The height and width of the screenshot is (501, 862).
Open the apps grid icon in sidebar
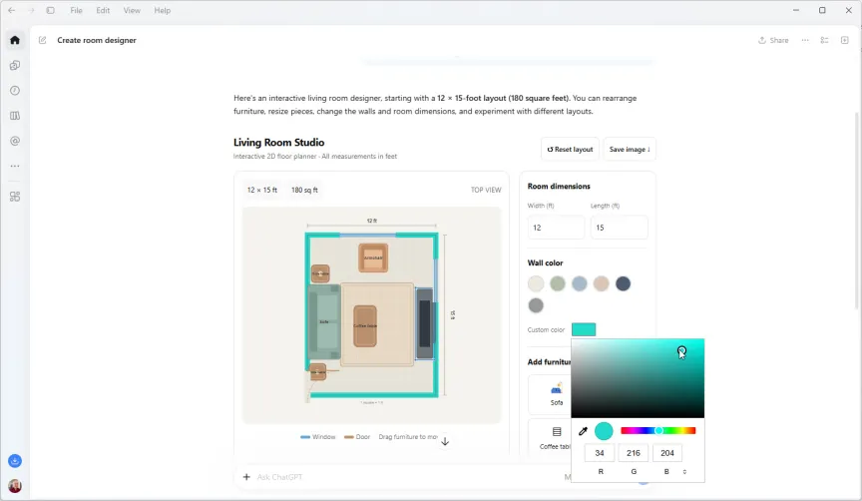click(x=15, y=197)
